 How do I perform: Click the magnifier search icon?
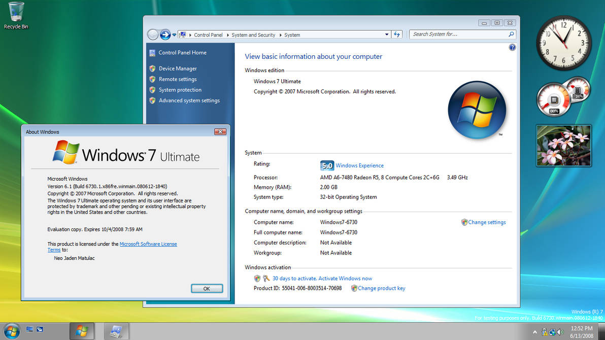(x=511, y=35)
